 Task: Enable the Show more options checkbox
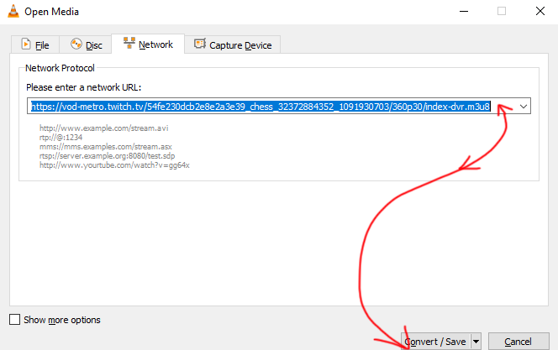point(14,320)
